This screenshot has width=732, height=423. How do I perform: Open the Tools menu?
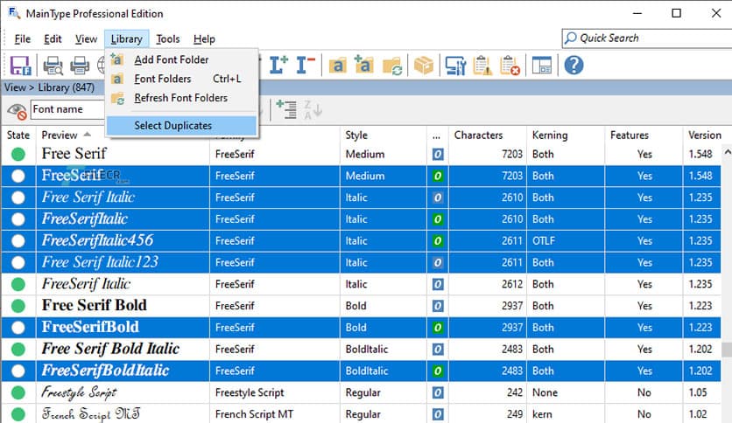pyautogui.click(x=167, y=39)
